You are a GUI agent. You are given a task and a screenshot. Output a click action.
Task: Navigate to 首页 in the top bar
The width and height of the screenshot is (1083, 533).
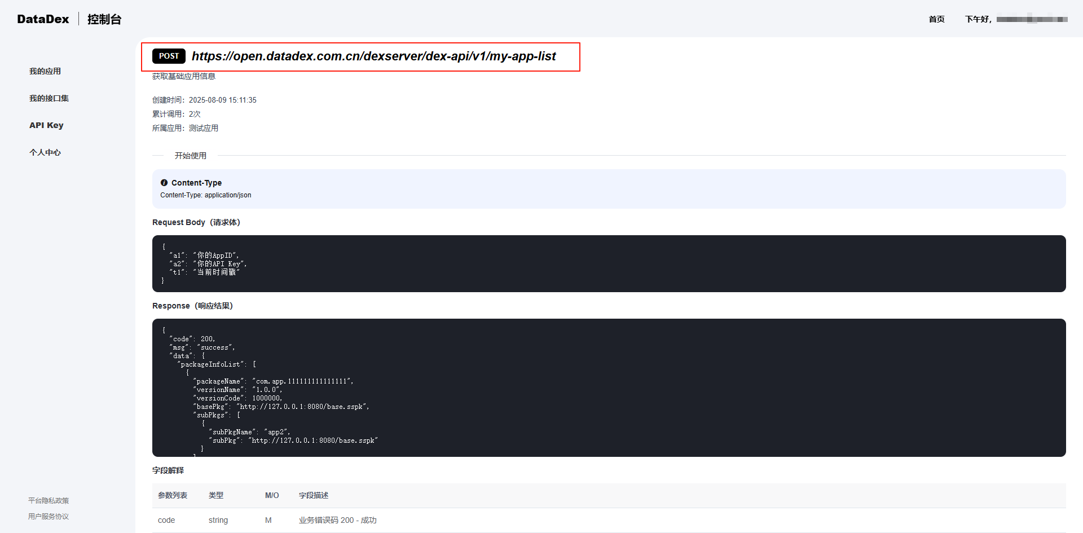pyautogui.click(x=936, y=19)
